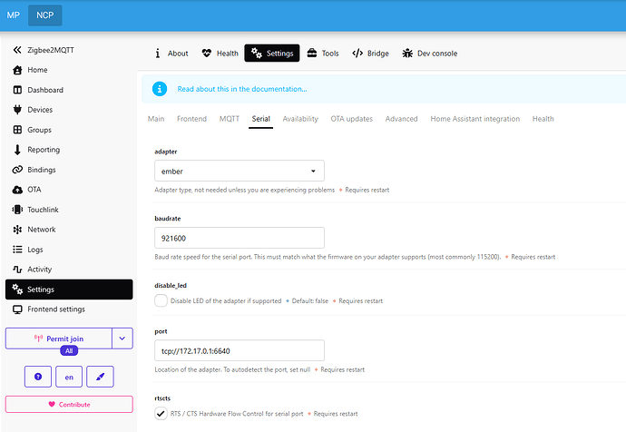
Task: Click the Frontend settings sidebar label
Action: click(56, 309)
